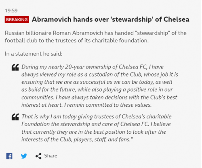Click quote mark icon beside "That is why"

coord(15,117)
